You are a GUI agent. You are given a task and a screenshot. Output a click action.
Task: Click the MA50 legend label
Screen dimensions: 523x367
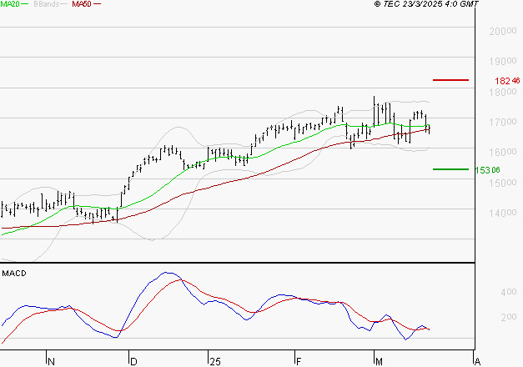[82, 4]
